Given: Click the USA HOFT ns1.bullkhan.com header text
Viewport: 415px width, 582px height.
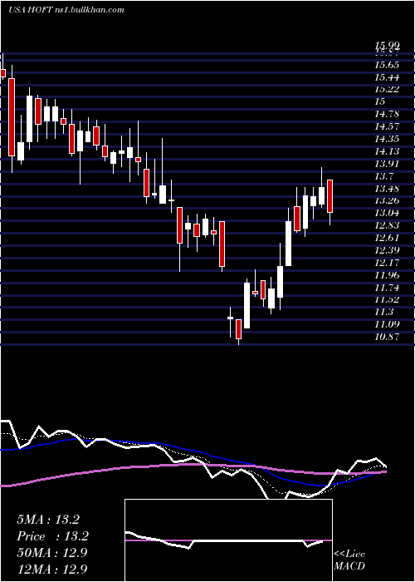Looking at the screenshot, I should [x=66, y=10].
